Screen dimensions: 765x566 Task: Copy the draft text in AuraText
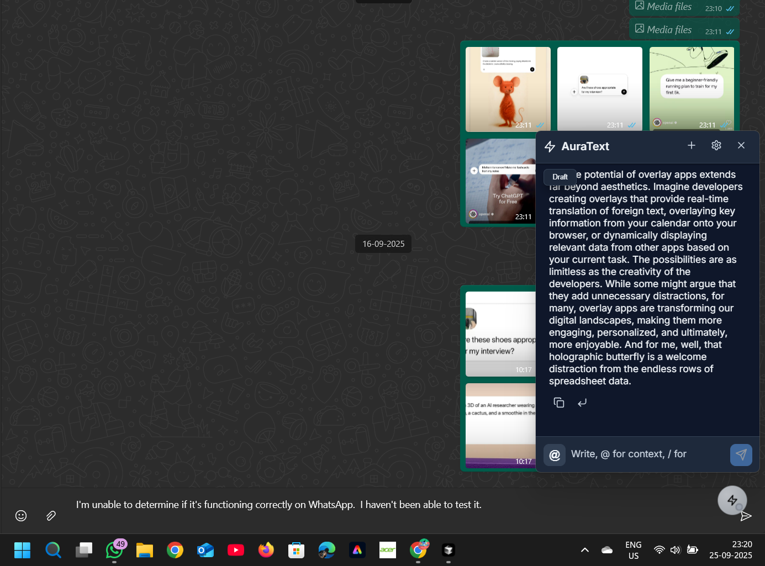(x=558, y=403)
